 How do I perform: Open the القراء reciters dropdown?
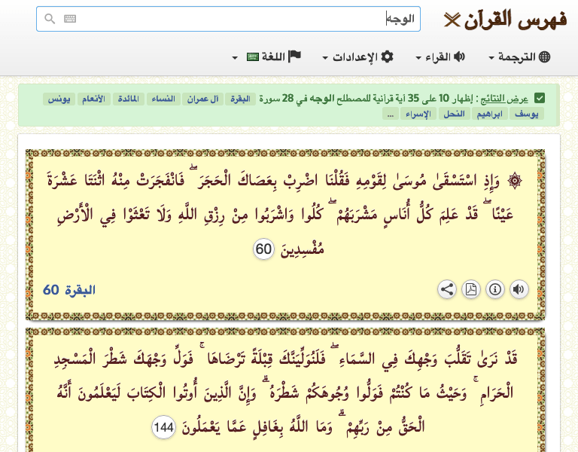440,56
